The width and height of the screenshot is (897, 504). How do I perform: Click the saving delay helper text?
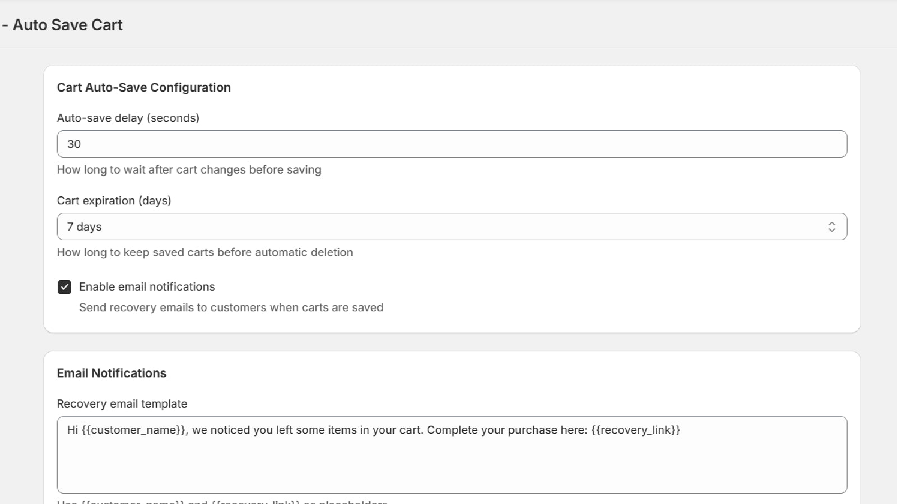pyautogui.click(x=189, y=170)
